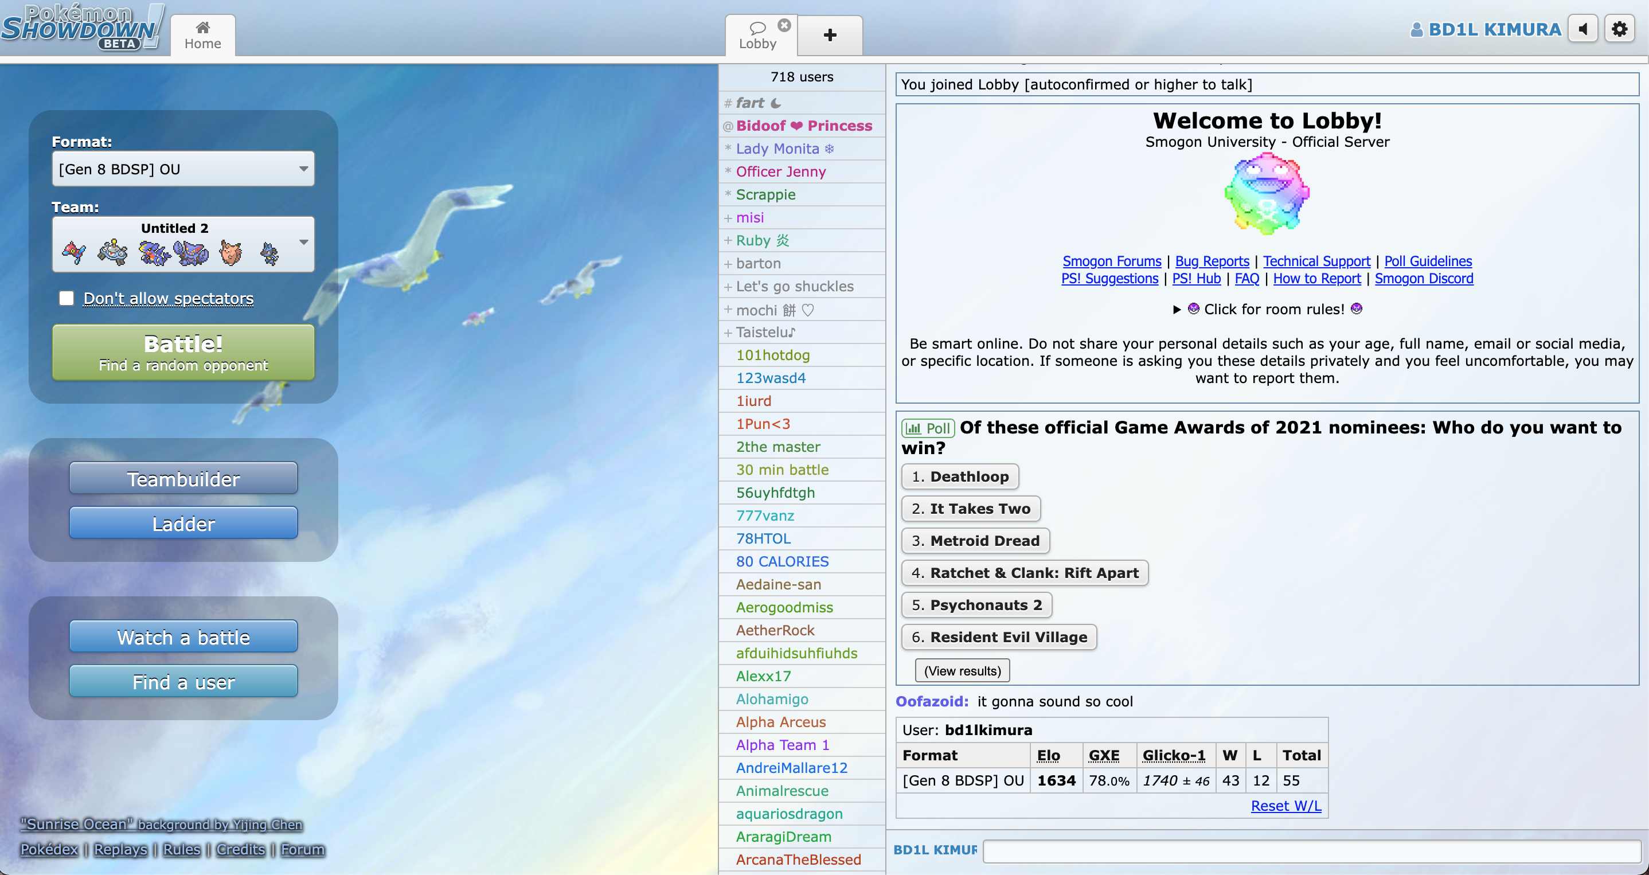
Task: Open the Replays link
Action: (120, 849)
